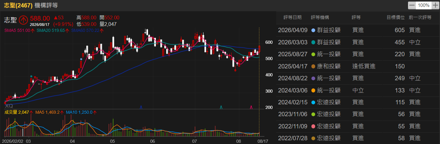The height and width of the screenshot is (144, 440).
Task: Select the 2025/08/27 date cell
Action: (293, 54)
